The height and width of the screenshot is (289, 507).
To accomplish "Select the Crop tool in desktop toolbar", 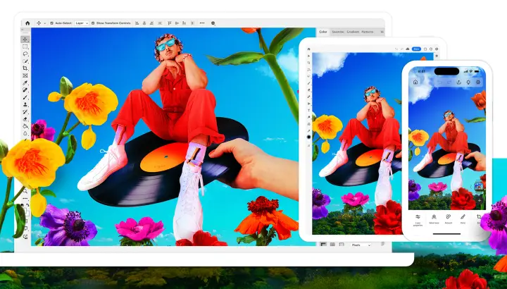I will tap(25, 68).
